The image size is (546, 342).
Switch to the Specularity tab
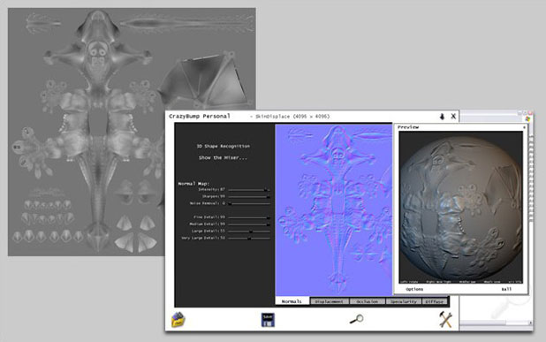[x=404, y=301]
